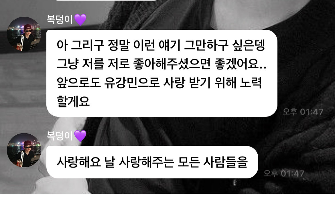The width and height of the screenshot is (335, 199).
Task: Click the word 유강민으로 in the message
Action: (x=132, y=83)
